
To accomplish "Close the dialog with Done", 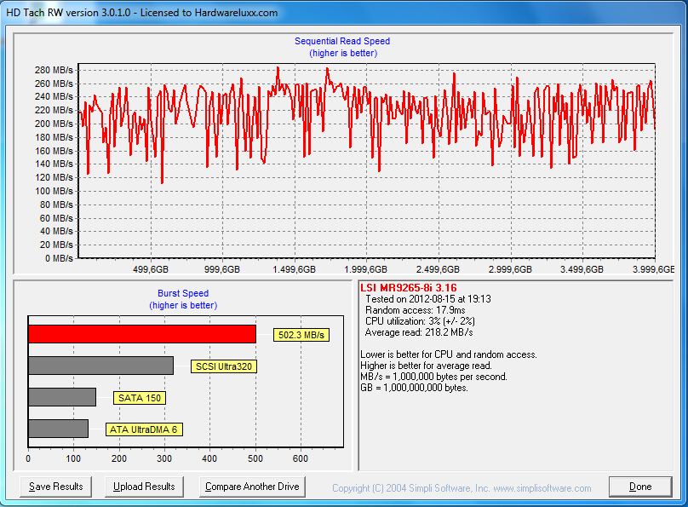I will pyautogui.click(x=640, y=487).
